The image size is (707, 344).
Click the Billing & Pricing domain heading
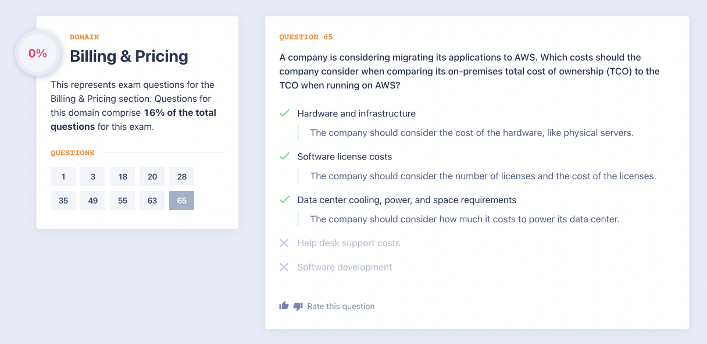[x=129, y=56]
